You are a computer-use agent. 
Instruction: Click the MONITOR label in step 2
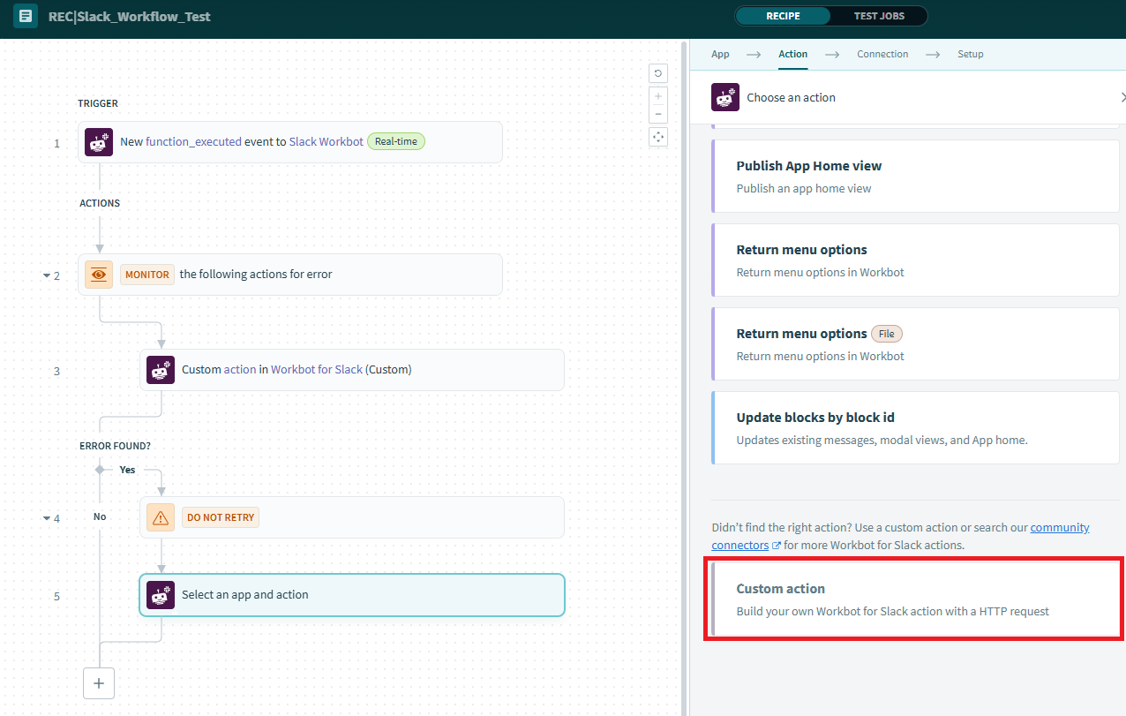click(x=146, y=275)
